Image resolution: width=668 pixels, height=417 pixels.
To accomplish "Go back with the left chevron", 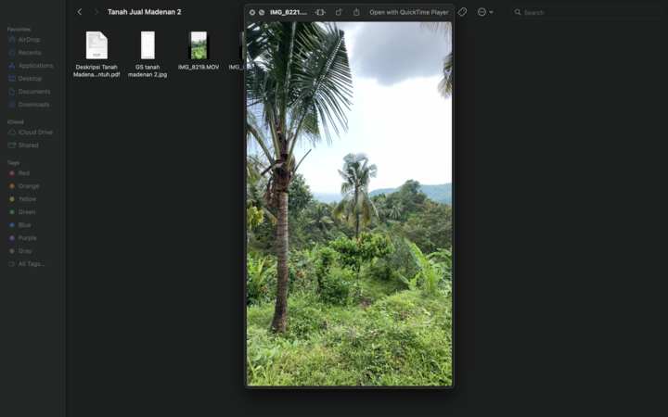I will pyautogui.click(x=80, y=12).
